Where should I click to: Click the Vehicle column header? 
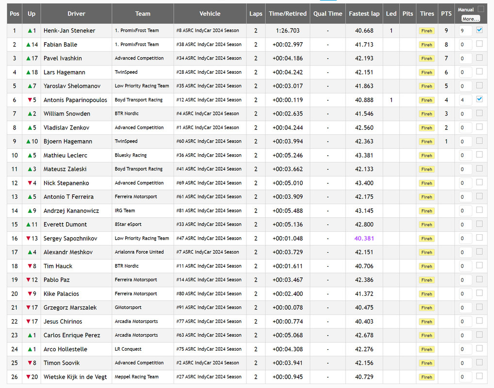210,14
